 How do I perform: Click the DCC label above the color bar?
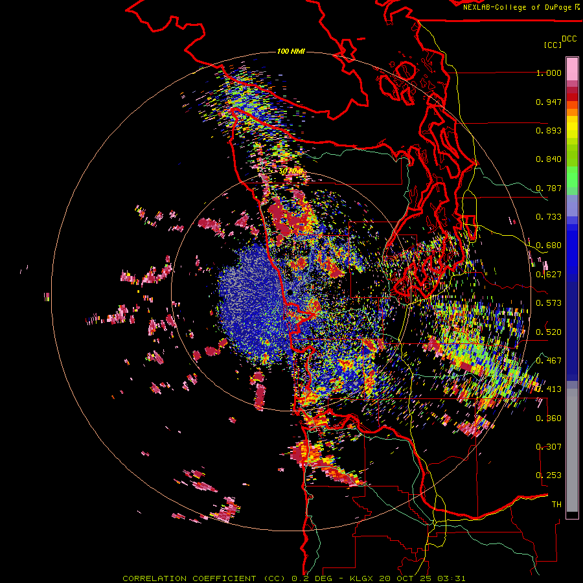pyautogui.click(x=569, y=39)
